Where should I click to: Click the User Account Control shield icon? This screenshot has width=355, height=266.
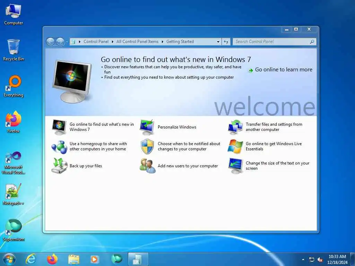click(x=147, y=147)
